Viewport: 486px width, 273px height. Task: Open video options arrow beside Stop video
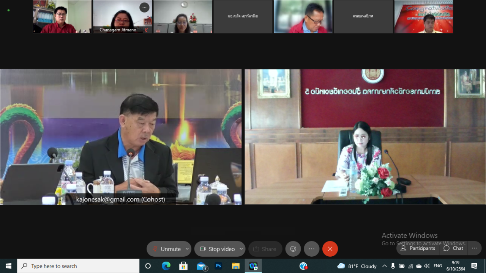pyautogui.click(x=241, y=249)
